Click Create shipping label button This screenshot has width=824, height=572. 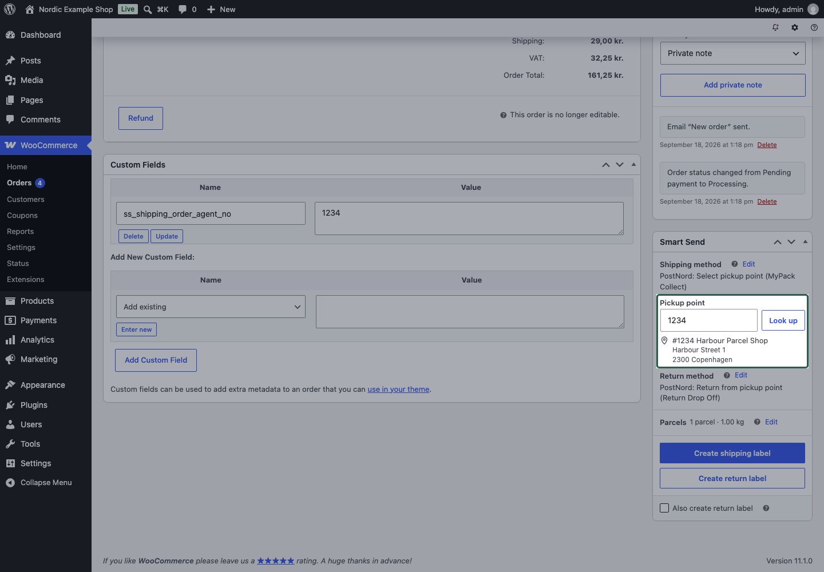click(x=732, y=453)
